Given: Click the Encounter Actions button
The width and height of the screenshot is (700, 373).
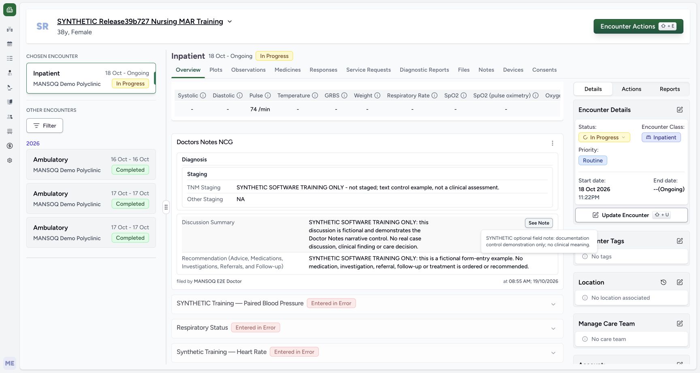Looking at the screenshot, I should pyautogui.click(x=638, y=26).
